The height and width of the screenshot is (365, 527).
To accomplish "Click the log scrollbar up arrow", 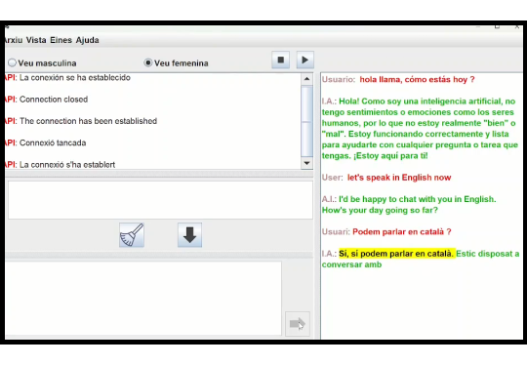I will point(306,79).
